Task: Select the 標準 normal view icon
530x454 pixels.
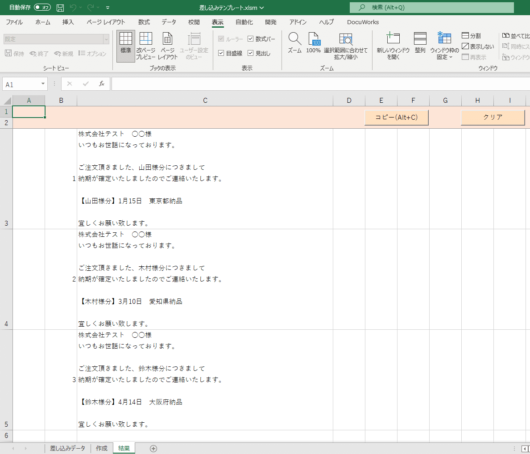Action: click(126, 46)
